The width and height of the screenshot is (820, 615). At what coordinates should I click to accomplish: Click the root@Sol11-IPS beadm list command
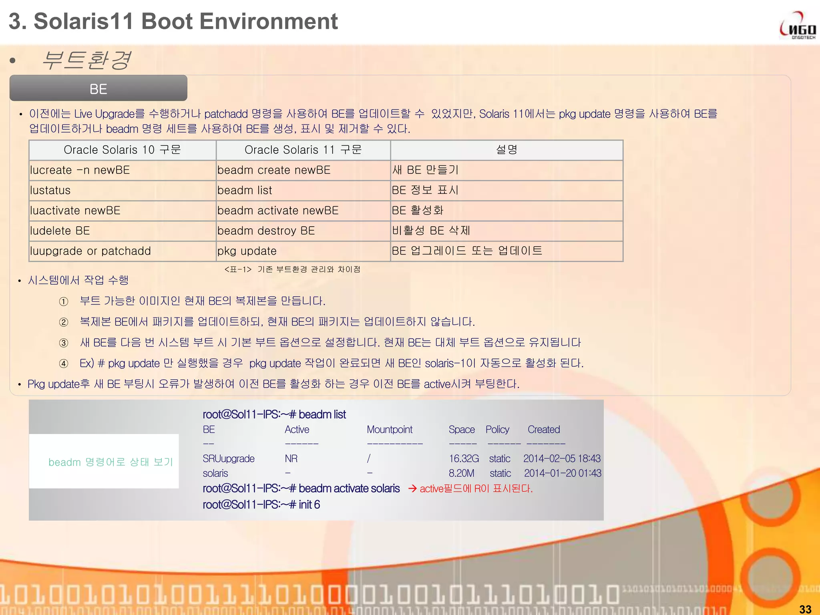274,414
